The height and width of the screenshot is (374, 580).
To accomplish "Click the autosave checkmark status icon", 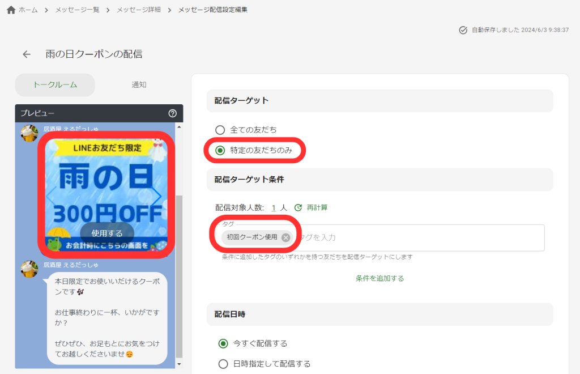I will point(463,30).
